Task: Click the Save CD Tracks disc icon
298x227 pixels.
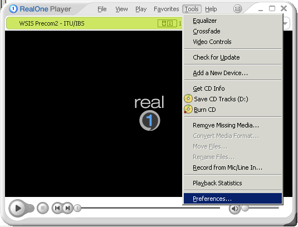Action: (x=188, y=99)
